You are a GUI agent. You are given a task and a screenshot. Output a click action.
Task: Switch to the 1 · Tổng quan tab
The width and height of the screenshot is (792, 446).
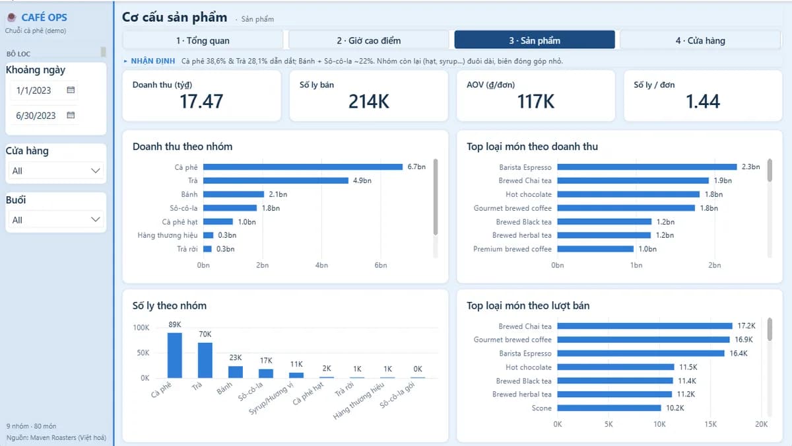(x=203, y=40)
